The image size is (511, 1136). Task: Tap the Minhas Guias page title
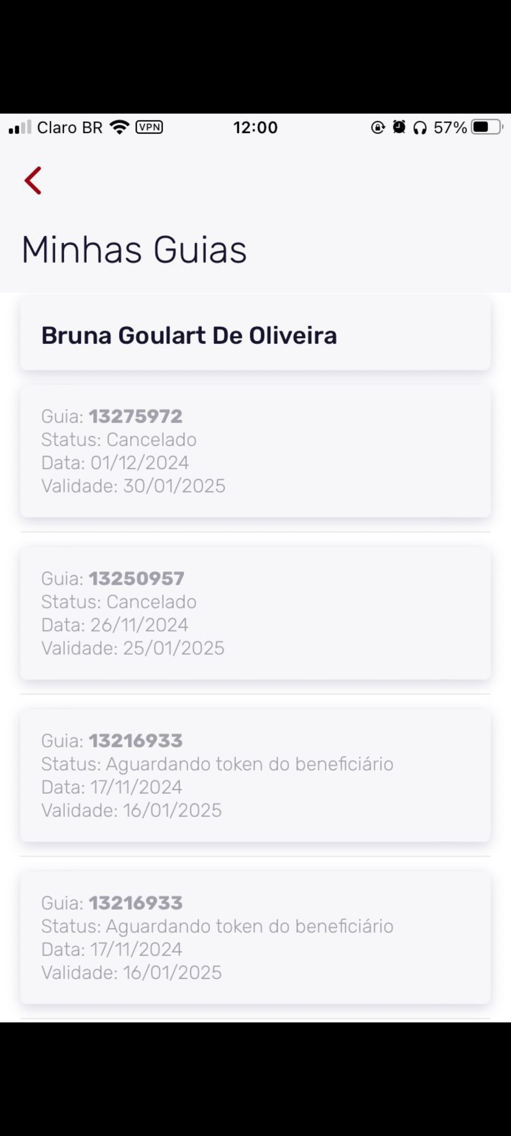click(134, 249)
